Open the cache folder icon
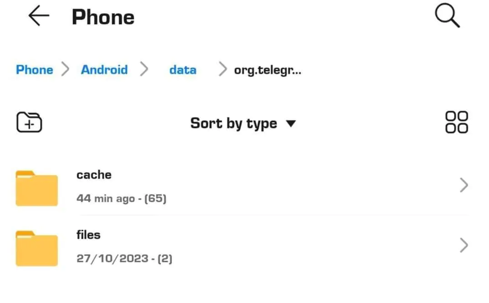The width and height of the screenshot is (489, 303). 37,188
